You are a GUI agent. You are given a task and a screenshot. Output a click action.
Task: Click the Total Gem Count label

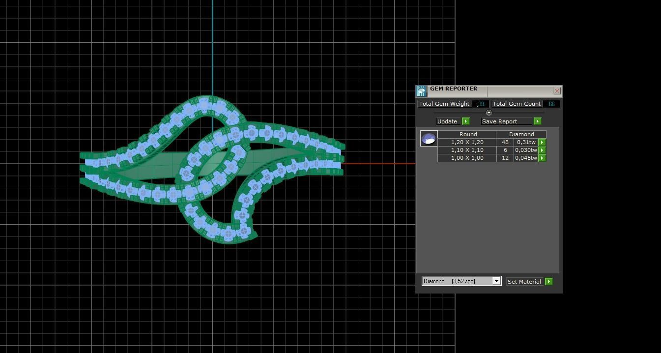point(517,104)
